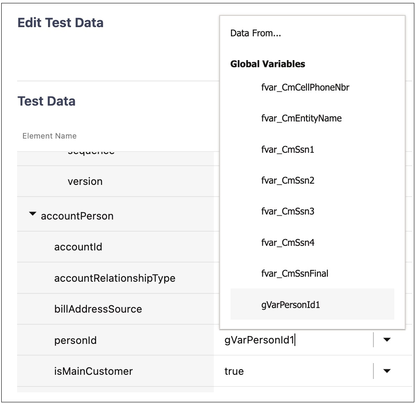The width and height of the screenshot is (416, 404).
Task: Select the billAddressSource element row
Action: [98, 309]
